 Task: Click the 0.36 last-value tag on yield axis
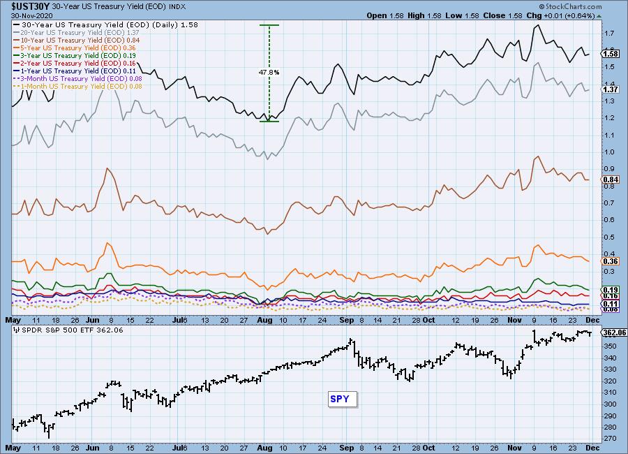[611, 261]
